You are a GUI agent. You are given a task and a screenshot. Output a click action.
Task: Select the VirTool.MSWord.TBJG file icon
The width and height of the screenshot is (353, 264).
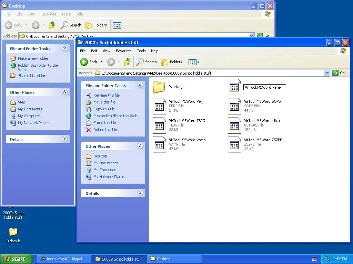pos(159,125)
